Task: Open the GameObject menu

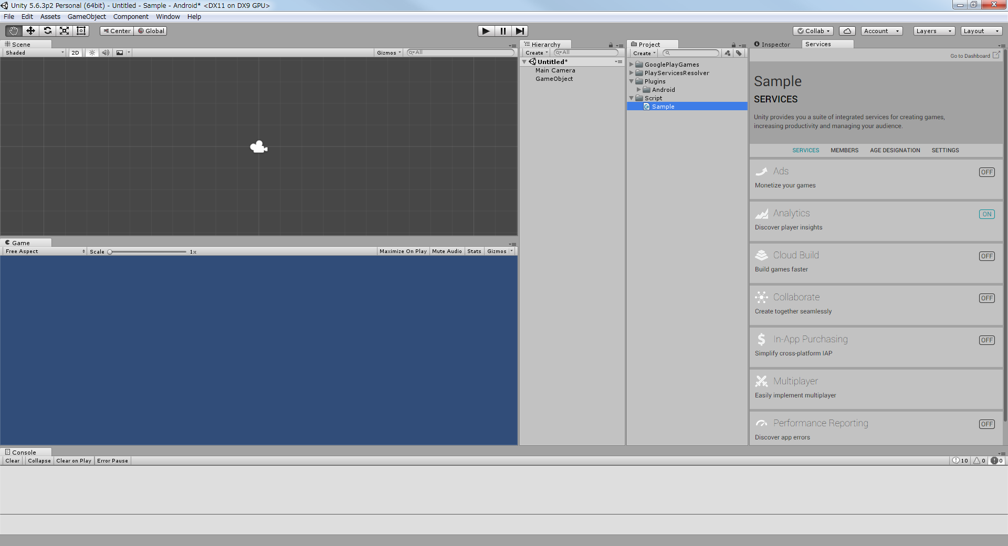Action: point(87,16)
